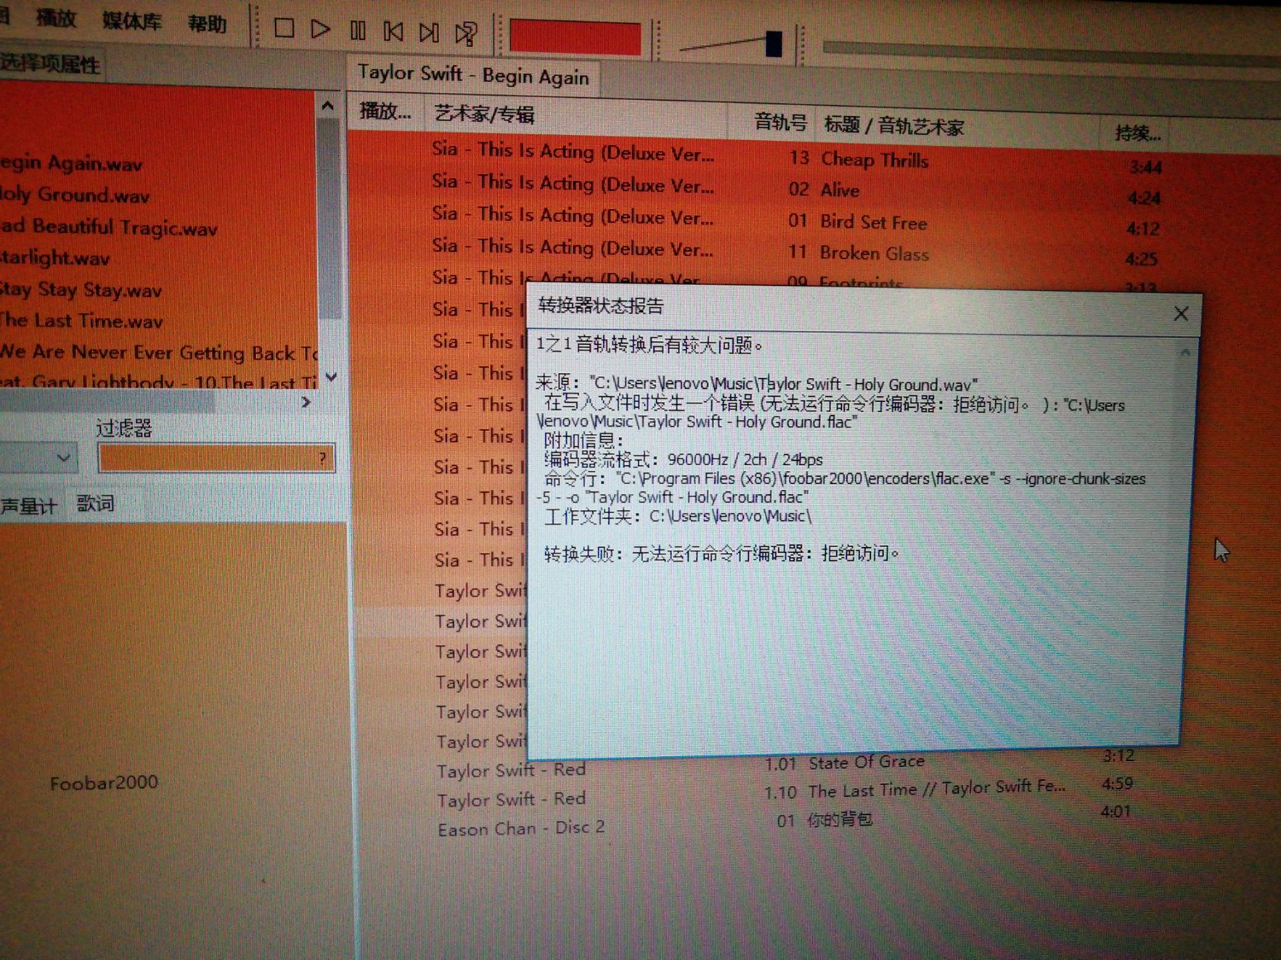Image resolution: width=1281 pixels, height=960 pixels.
Task: Click the red visualization area in the toolbar
Action: pyautogui.click(x=575, y=38)
